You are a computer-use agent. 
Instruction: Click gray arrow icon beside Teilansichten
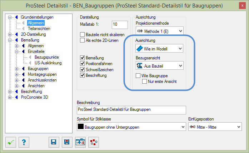click(23, 29)
